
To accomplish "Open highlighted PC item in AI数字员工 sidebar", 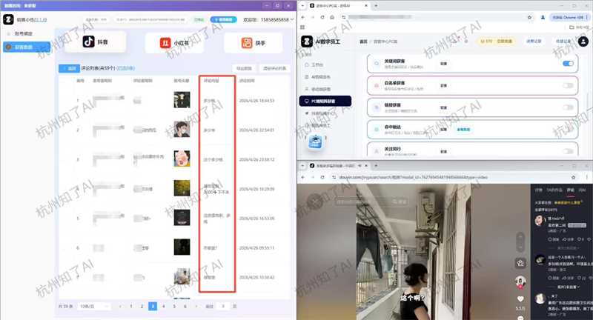I will click(325, 101).
